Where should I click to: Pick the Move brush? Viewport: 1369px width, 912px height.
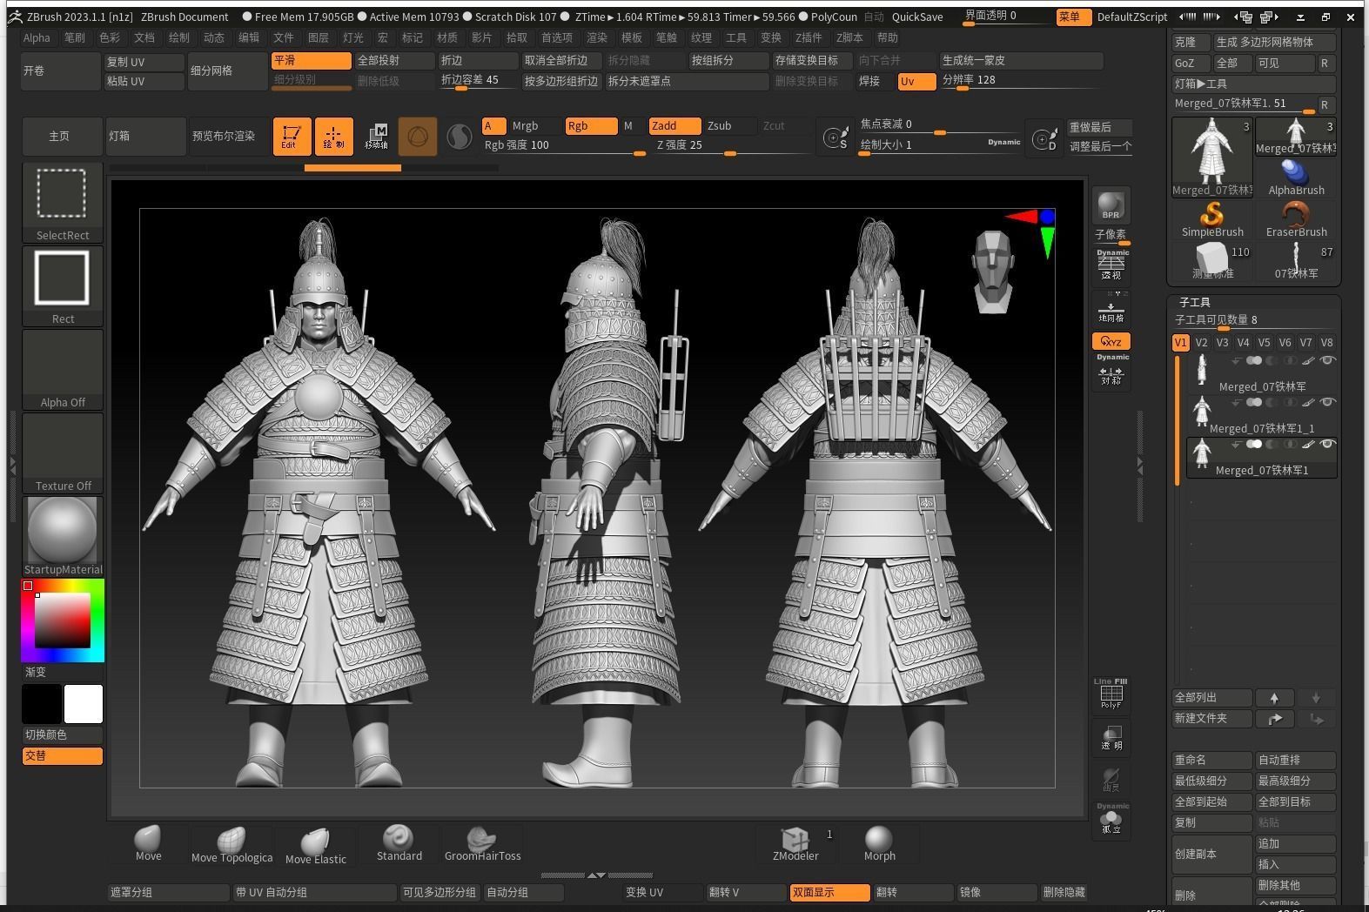pos(148,843)
